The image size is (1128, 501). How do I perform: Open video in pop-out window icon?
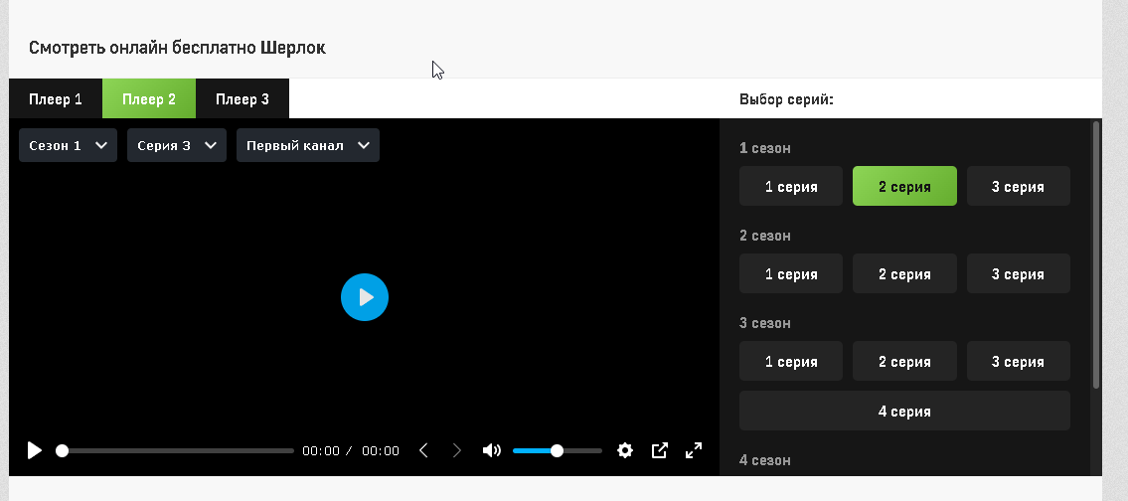(x=659, y=450)
